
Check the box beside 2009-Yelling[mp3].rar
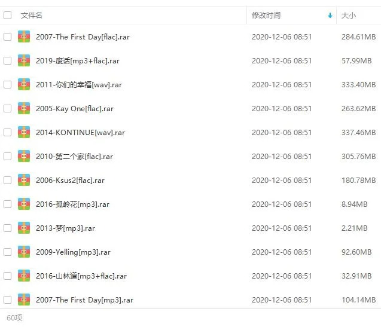point(8,252)
